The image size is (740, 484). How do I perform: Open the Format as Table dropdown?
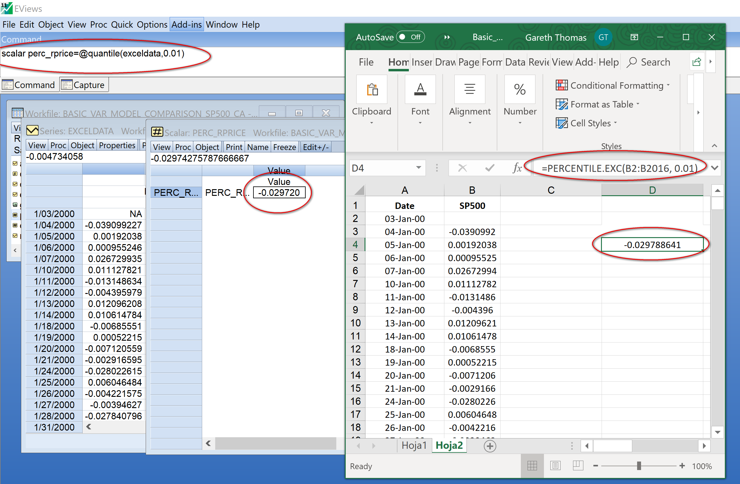pos(638,104)
